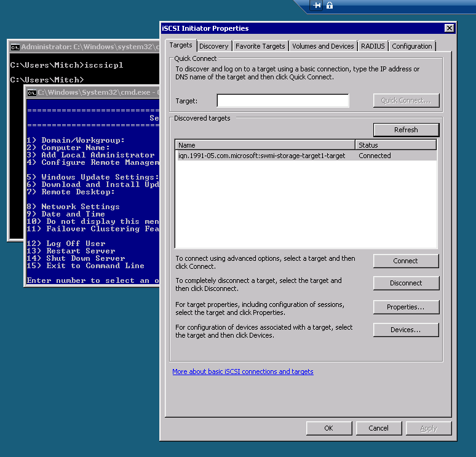This screenshot has width=476, height=457.
Task: Sort targets by the Name column header
Action: point(265,145)
